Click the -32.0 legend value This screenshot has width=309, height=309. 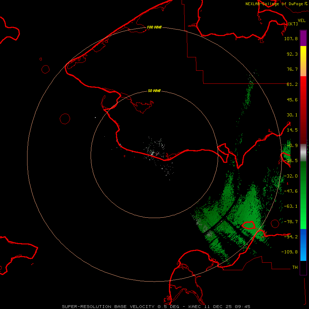(x=291, y=176)
